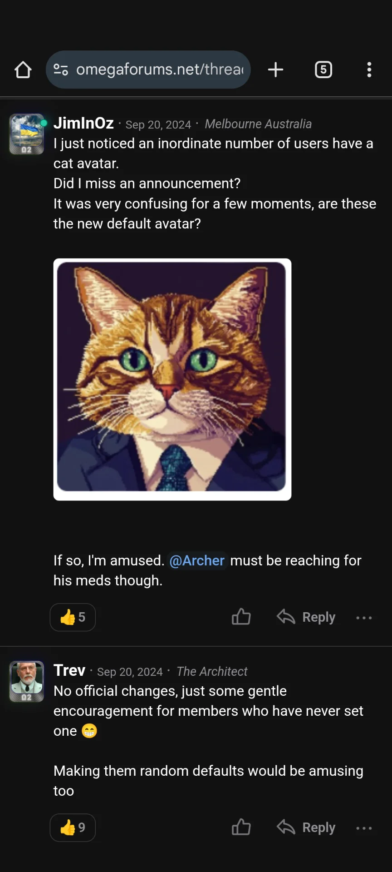Tap JimInOz's flag avatar
This screenshot has height=872, width=392.
[x=27, y=134]
